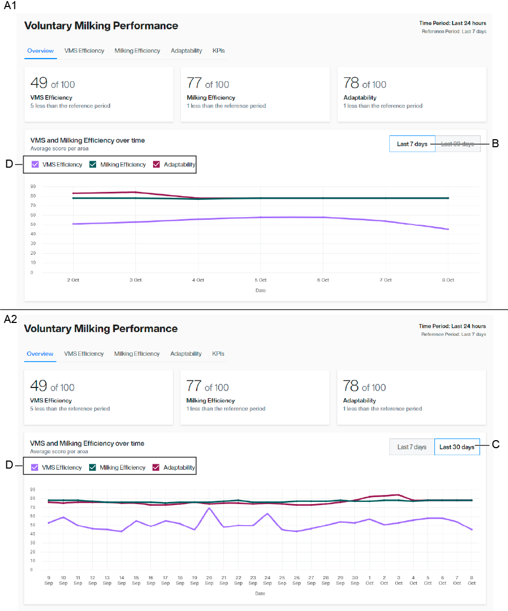The width and height of the screenshot is (508, 611).
Task: Click Last 30 days button in lower chart
Action: [457, 447]
